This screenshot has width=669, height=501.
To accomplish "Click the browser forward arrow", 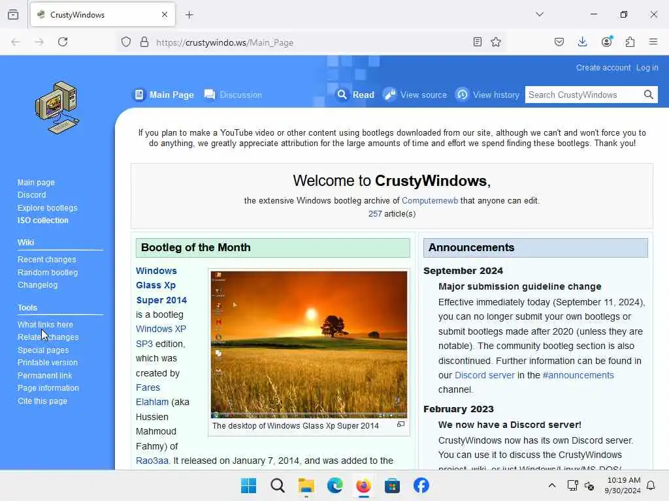I will pos(39,42).
